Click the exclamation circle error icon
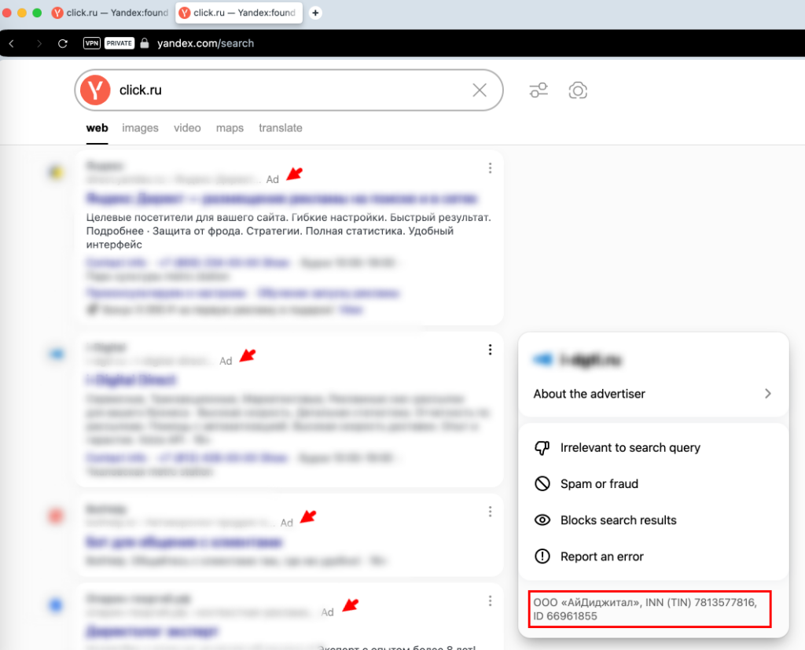Image resolution: width=805 pixels, height=650 pixels. point(542,556)
